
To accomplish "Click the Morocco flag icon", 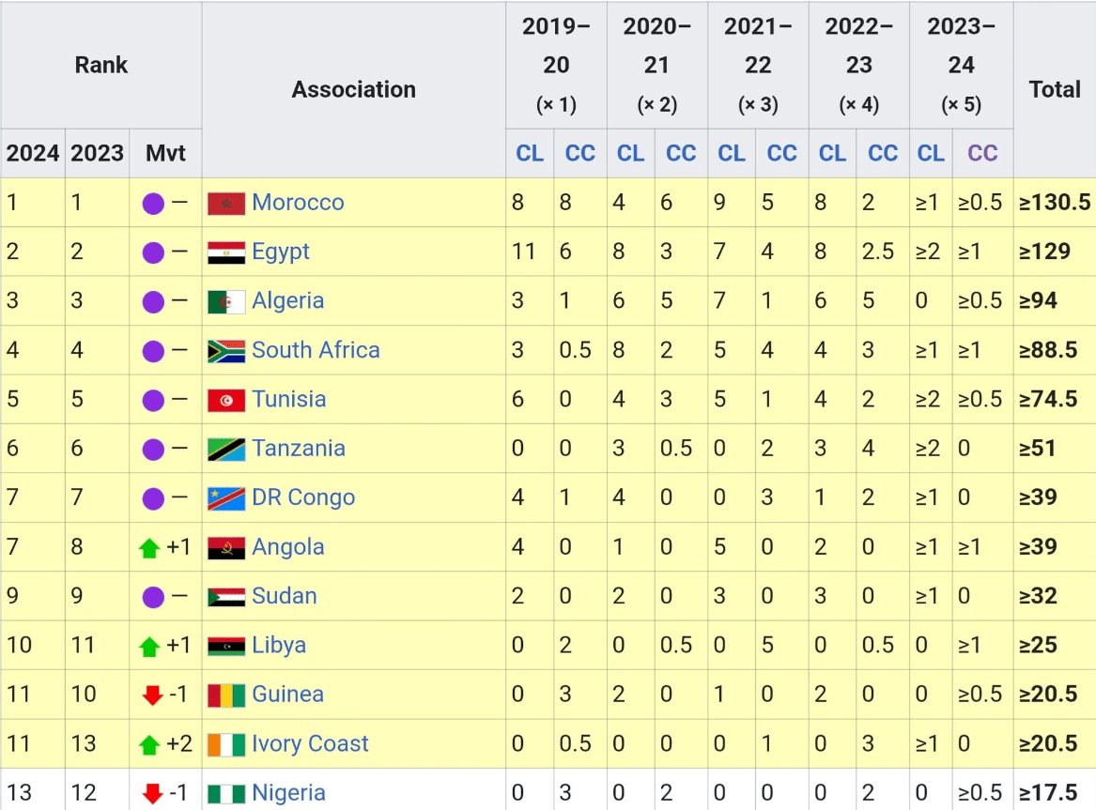I will (226, 203).
